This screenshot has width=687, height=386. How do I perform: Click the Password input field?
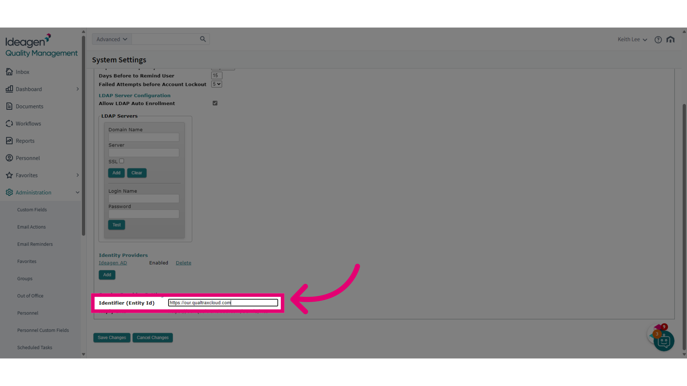144,214
